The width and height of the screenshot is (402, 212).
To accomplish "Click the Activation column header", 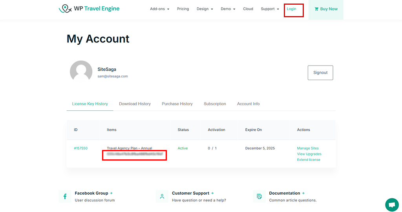I will [x=216, y=130].
